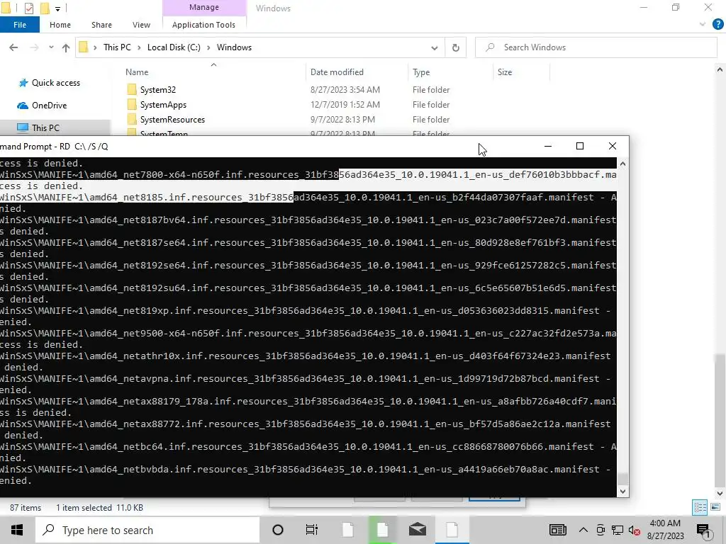Switch to large icons view in status bar
This screenshot has height=544, width=726.
(x=715, y=507)
